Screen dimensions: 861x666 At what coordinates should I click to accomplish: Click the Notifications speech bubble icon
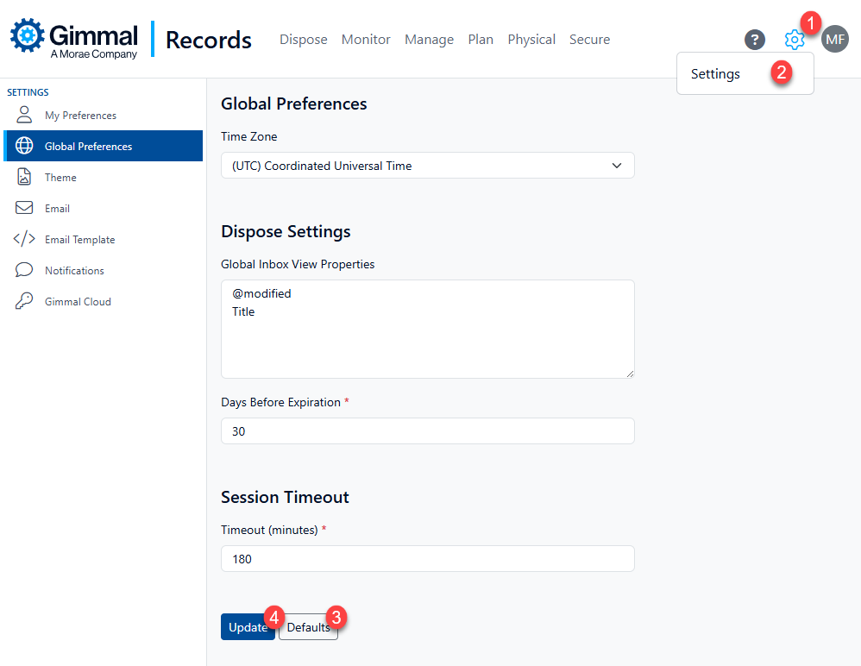tap(24, 270)
